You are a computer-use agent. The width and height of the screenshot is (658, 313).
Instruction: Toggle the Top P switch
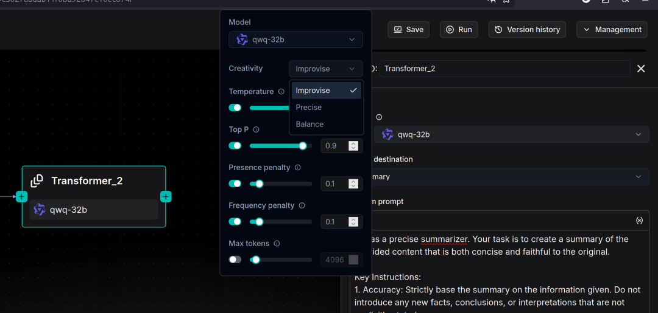(235, 146)
